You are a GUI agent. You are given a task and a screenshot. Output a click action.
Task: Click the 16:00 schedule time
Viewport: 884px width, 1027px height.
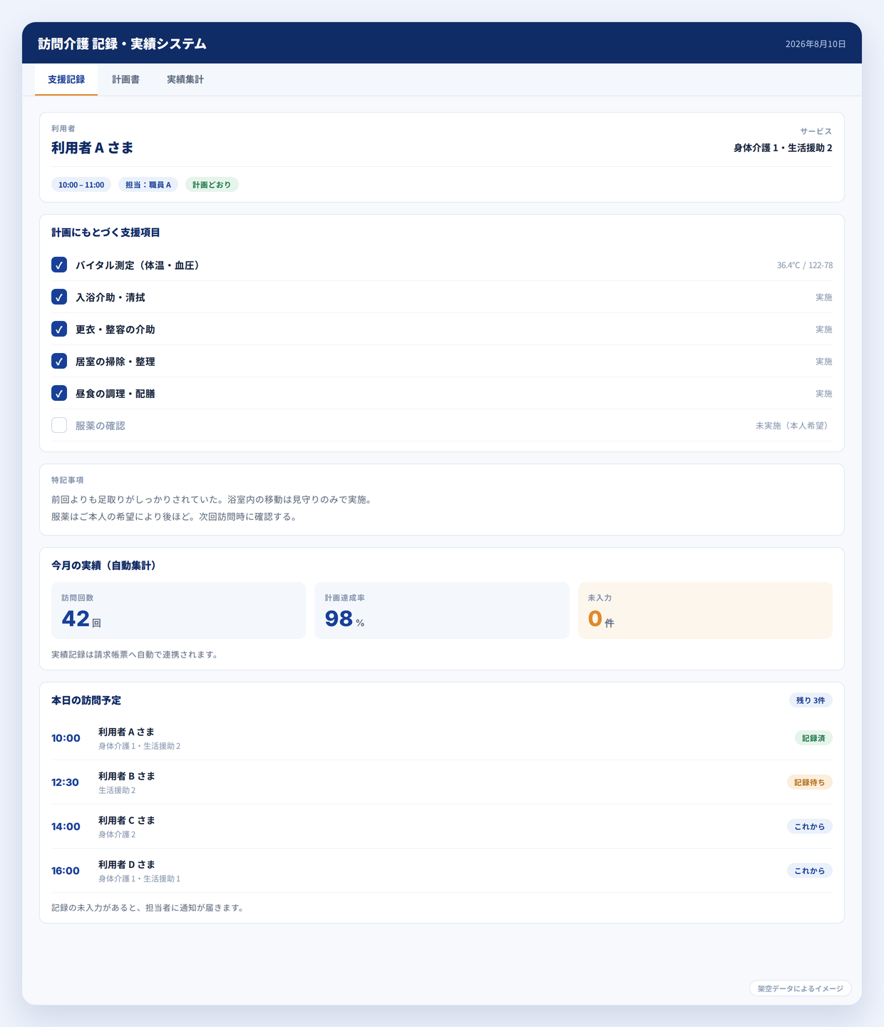(x=66, y=871)
